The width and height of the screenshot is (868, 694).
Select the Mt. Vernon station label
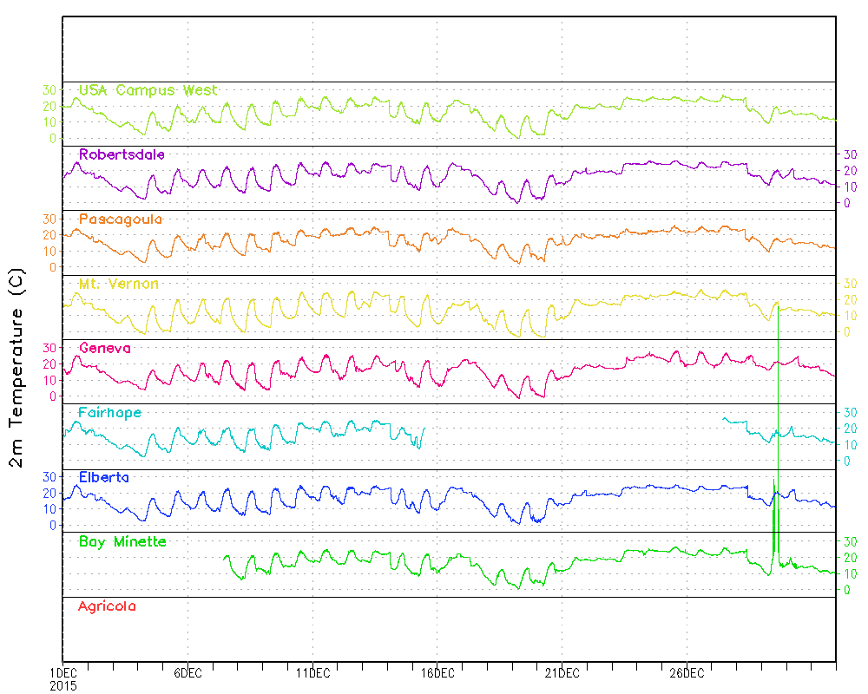pos(119,284)
